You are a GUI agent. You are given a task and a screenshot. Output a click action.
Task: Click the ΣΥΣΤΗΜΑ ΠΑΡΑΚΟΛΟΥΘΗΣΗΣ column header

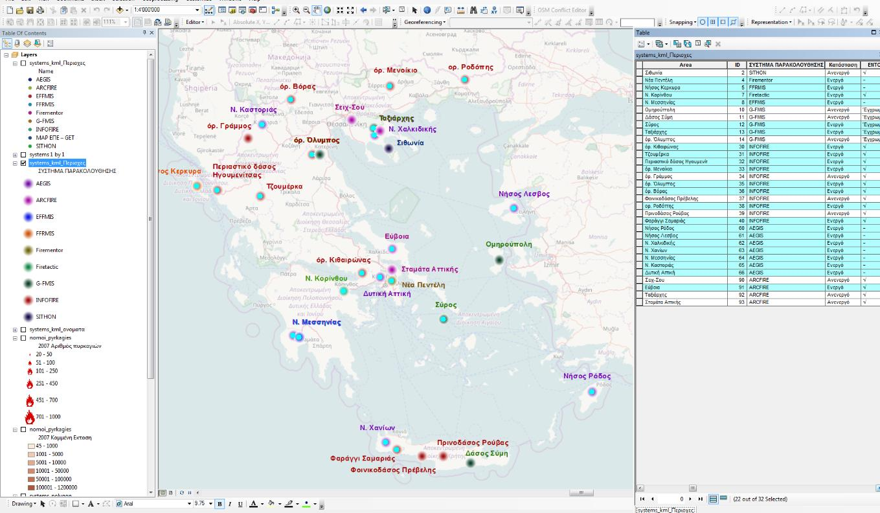pos(786,65)
